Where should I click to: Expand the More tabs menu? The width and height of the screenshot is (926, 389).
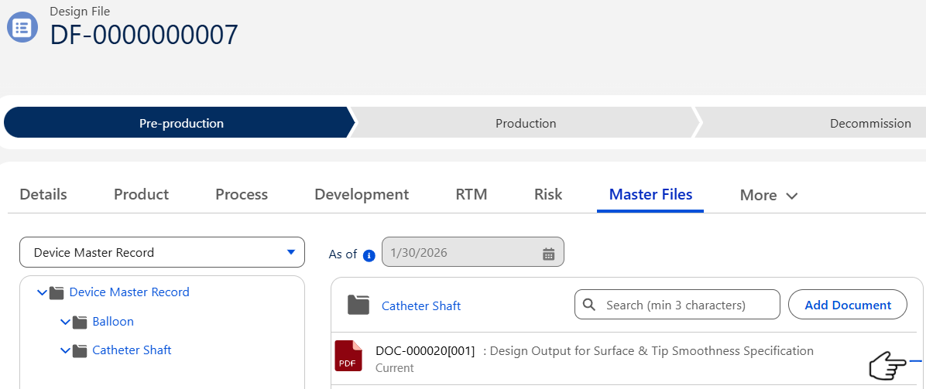tap(768, 195)
